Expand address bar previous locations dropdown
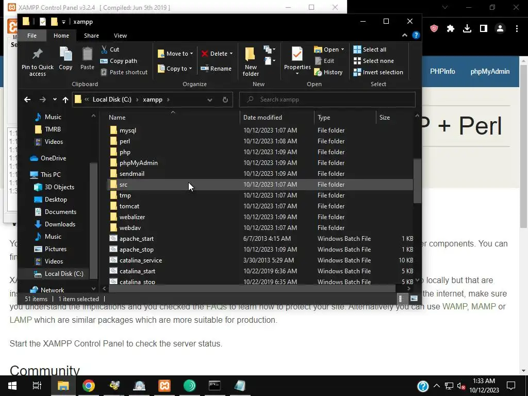The image size is (528, 396). coord(210,100)
